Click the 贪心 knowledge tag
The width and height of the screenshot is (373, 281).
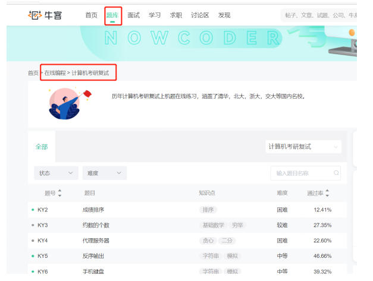tap(208, 241)
